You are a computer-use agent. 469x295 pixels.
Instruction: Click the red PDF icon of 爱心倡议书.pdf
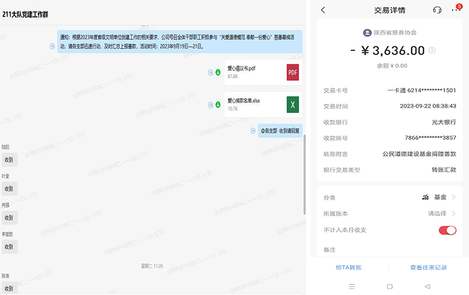(293, 72)
